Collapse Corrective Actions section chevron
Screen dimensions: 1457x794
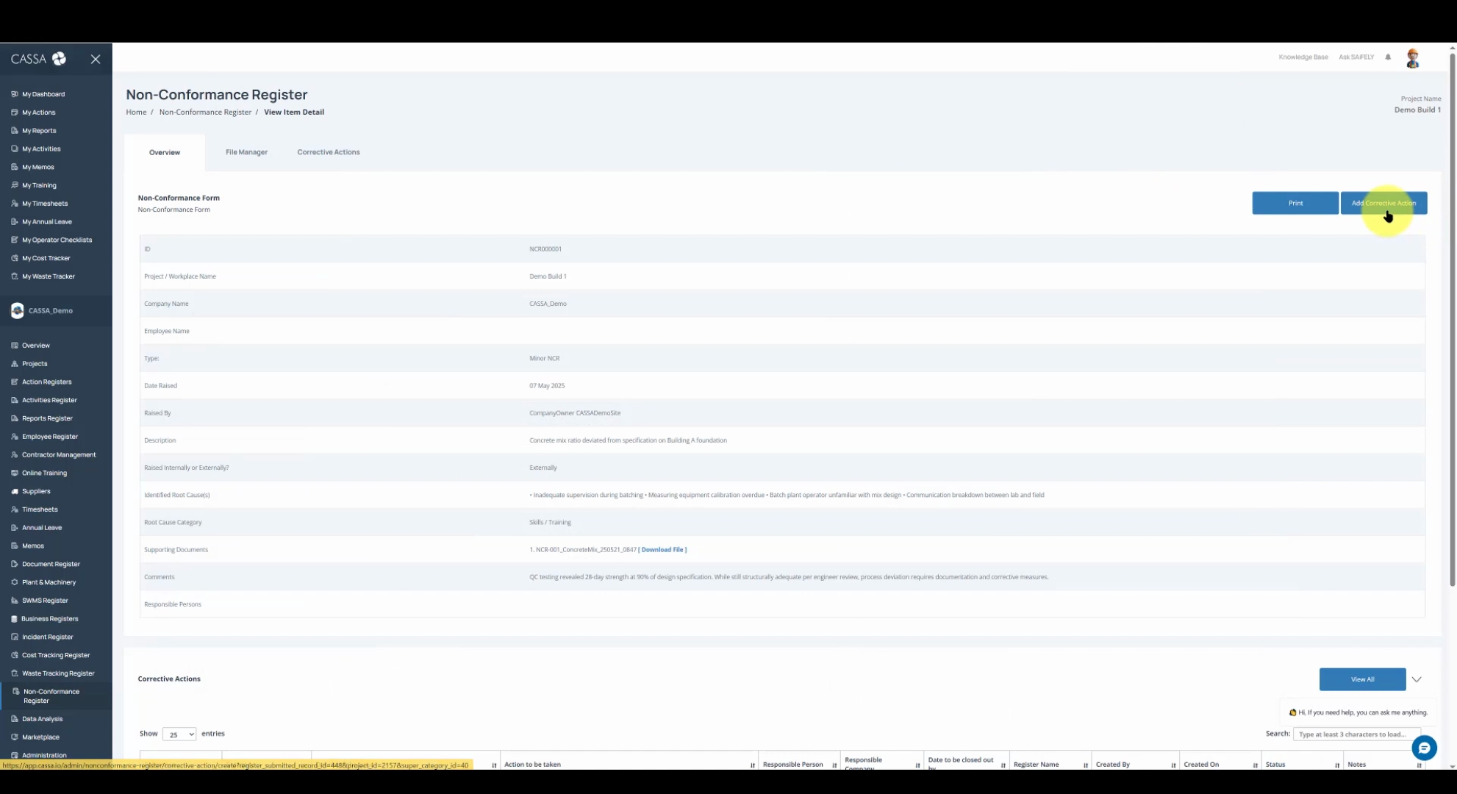click(x=1417, y=679)
